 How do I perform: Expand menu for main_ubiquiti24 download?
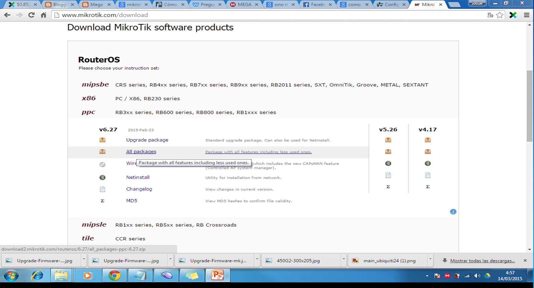tap(430, 259)
